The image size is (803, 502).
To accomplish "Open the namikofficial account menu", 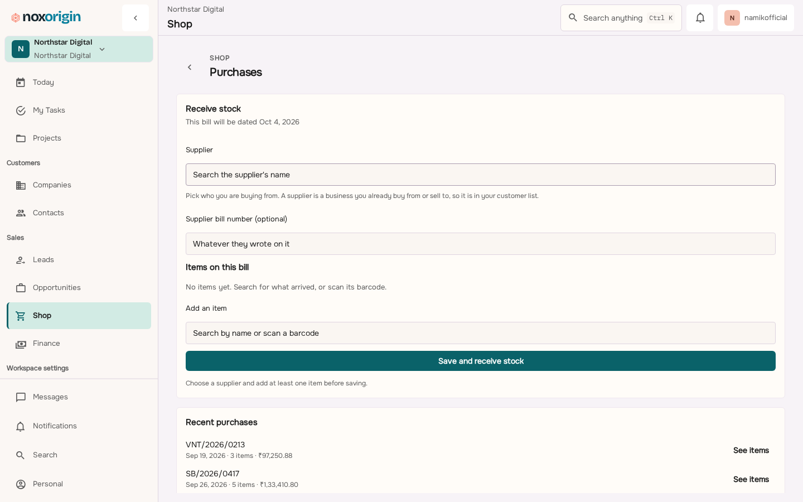I will (756, 18).
